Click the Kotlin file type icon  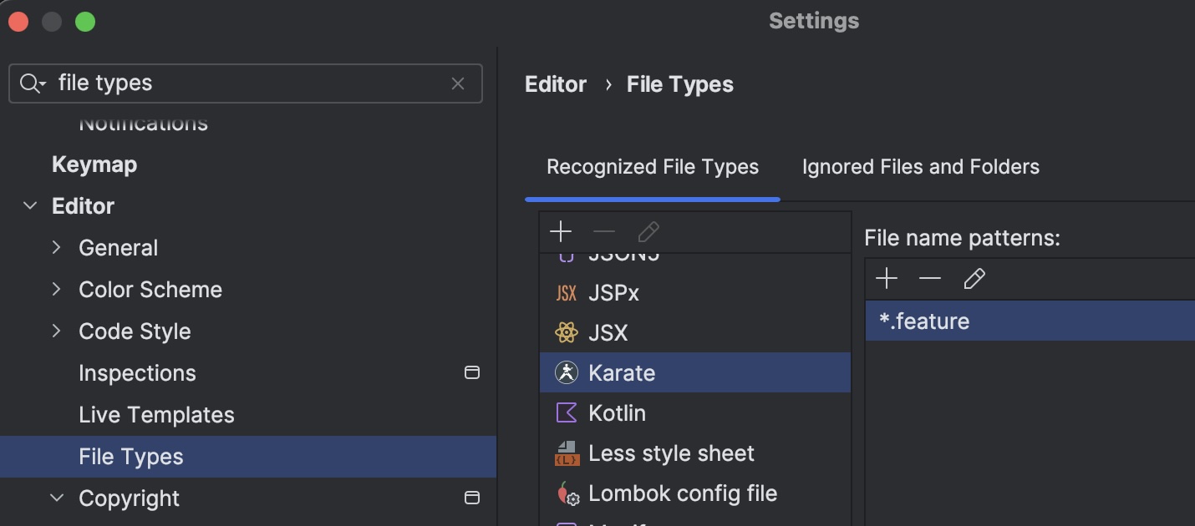tap(566, 413)
